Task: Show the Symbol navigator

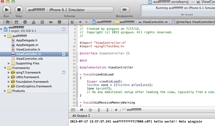Action: pyautogui.click(x=16, y=22)
